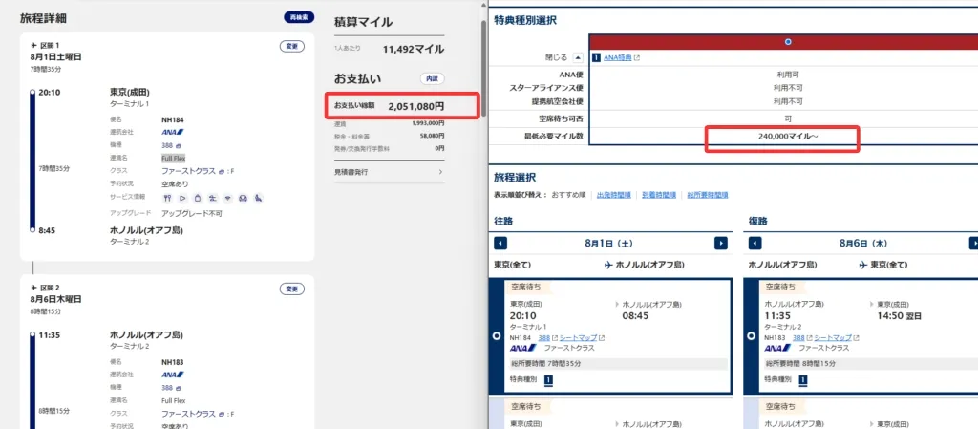Sort itineraries by 出発時間順
Viewport: 978px width, 429px height.
tap(612, 195)
